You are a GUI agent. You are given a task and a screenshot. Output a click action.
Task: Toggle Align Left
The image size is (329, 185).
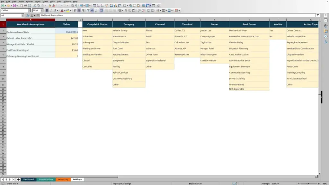(x=75, y=10)
